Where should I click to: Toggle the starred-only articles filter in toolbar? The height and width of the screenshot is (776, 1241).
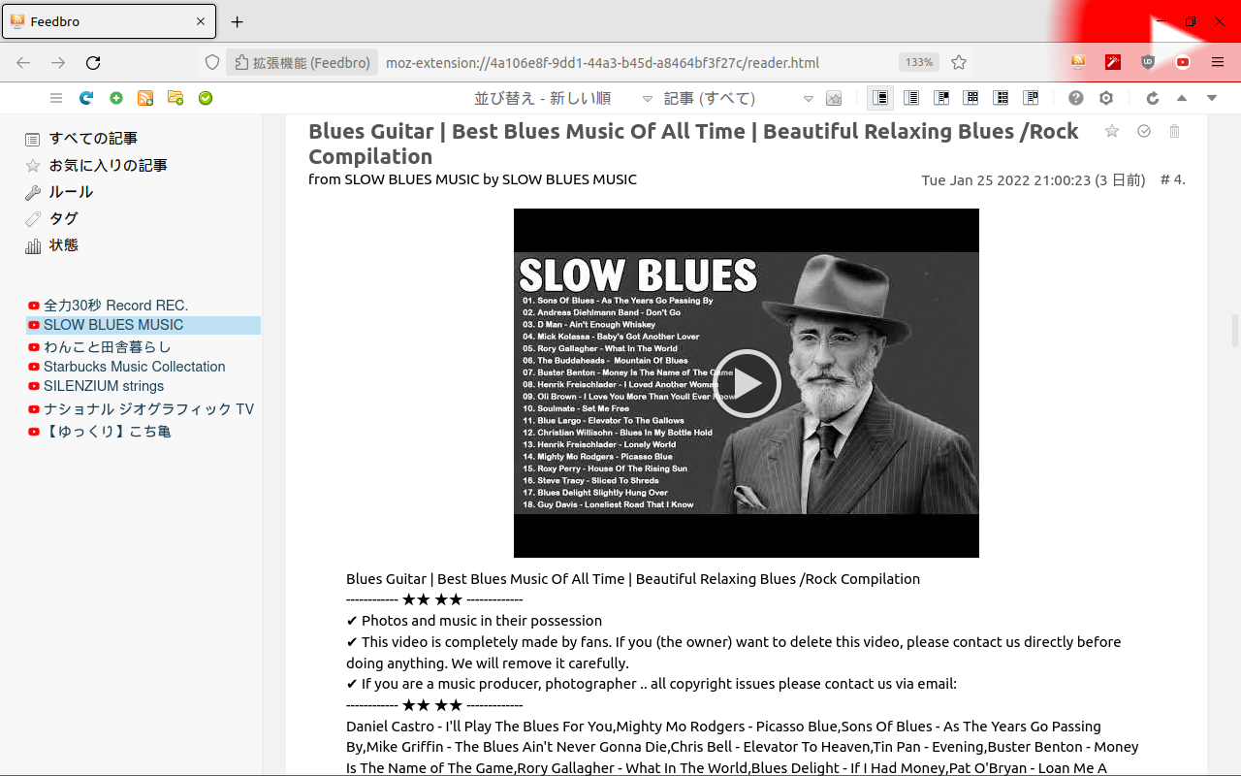pyautogui.click(x=834, y=98)
